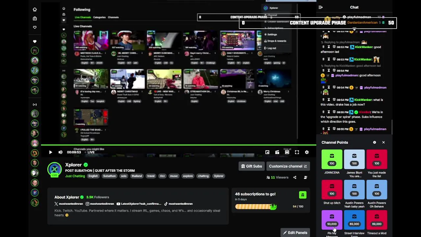The width and height of the screenshot is (421, 237).
Task: Play the stream with the play button
Action: tap(50, 152)
